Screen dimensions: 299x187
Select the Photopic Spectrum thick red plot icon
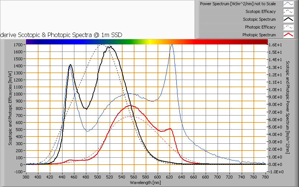(x=288, y=35)
